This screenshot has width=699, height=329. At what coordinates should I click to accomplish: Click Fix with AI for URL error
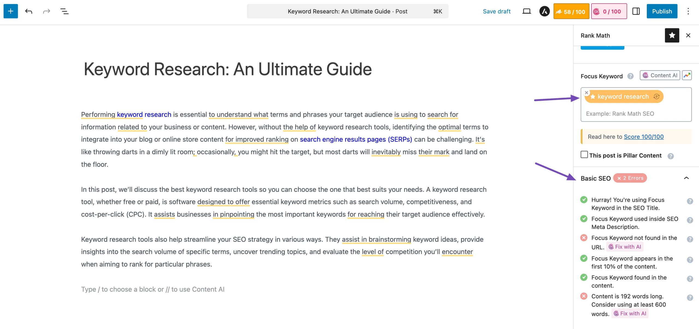click(625, 247)
